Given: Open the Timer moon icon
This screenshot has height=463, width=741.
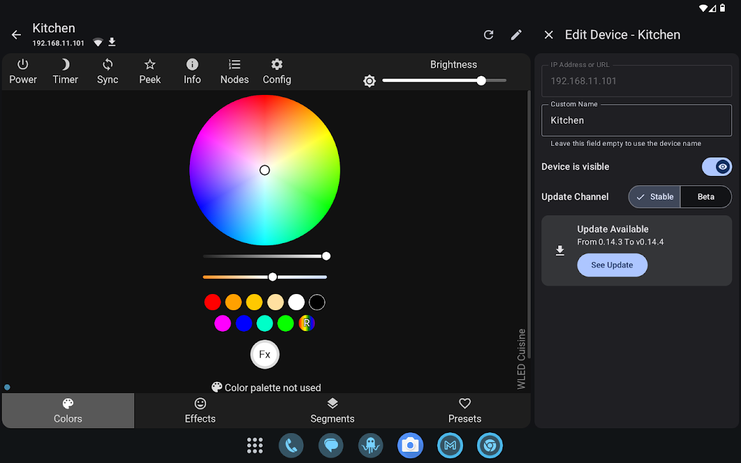Looking at the screenshot, I should (65, 72).
